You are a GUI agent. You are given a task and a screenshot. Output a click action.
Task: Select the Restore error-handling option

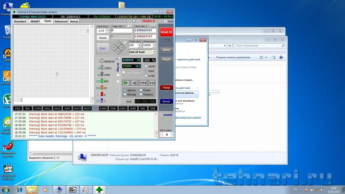click(x=141, y=95)
